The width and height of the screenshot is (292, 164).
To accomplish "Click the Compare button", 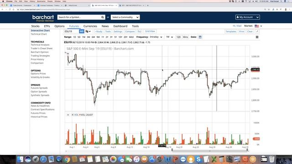I will [130, 31].
